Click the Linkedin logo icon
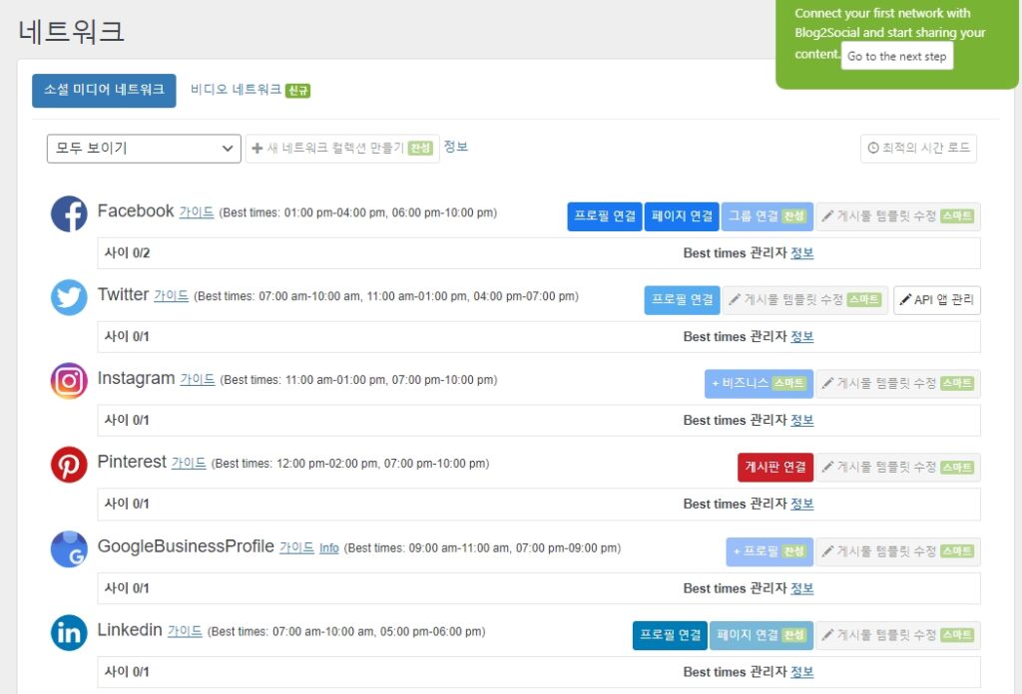This screenshot has width=1022, height=694. pos(69,633)
